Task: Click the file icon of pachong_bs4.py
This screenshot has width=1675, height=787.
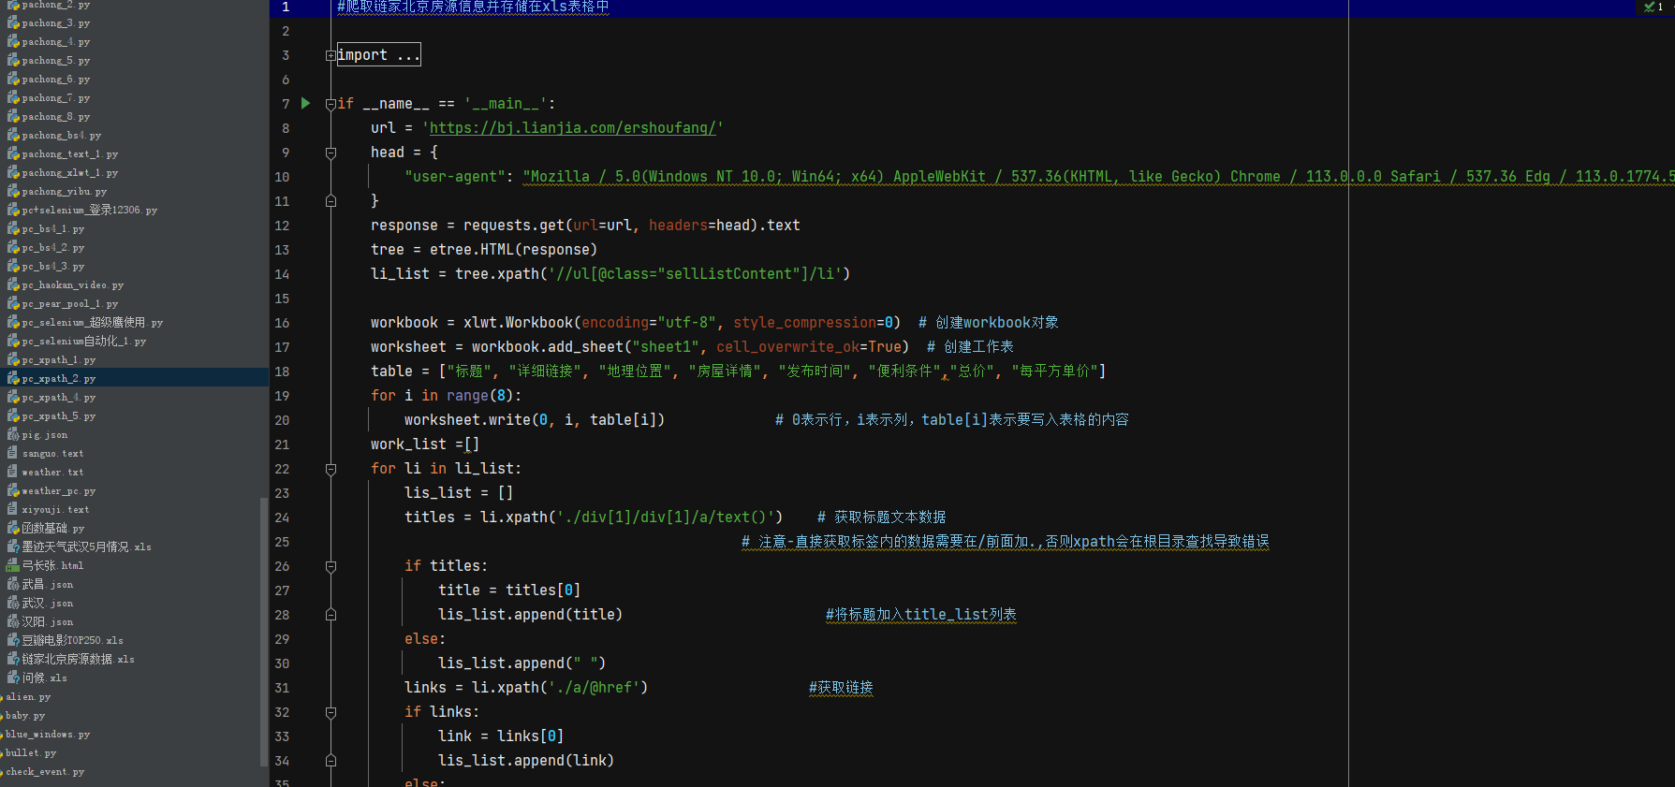Action: click(13, 135)
